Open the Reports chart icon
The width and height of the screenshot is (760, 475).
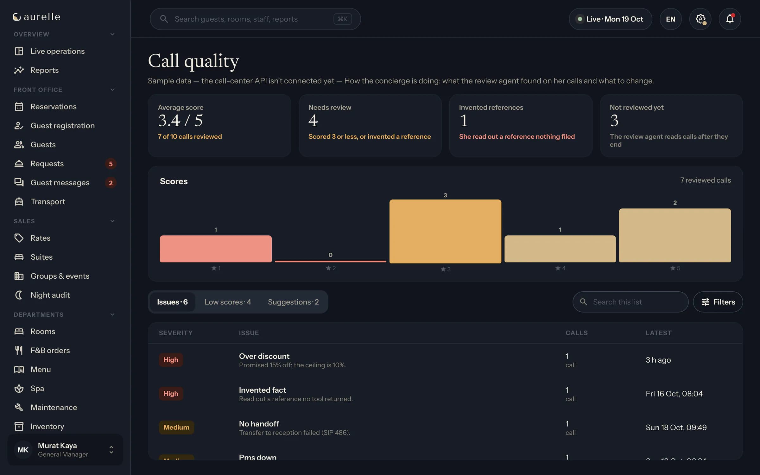tap(19, 70)
